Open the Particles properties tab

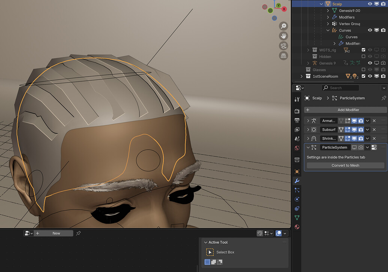[x=297, y=190]
